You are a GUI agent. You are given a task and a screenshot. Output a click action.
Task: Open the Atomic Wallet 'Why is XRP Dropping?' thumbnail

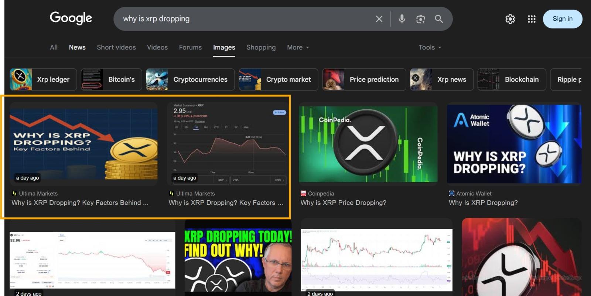tap(514, 144)
